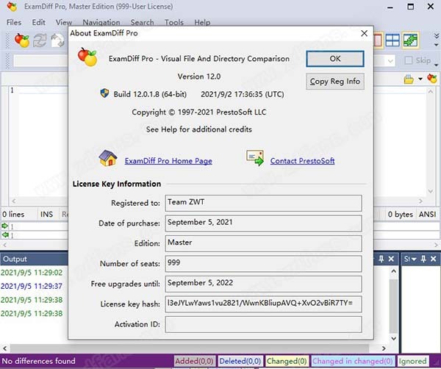The image size is (441, 369).
Task: Open the second toolbar's overflow arrow
Action: tap(436, 65)
